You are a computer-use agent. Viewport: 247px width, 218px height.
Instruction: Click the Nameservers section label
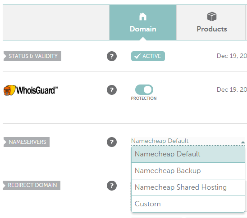point(27,142)
